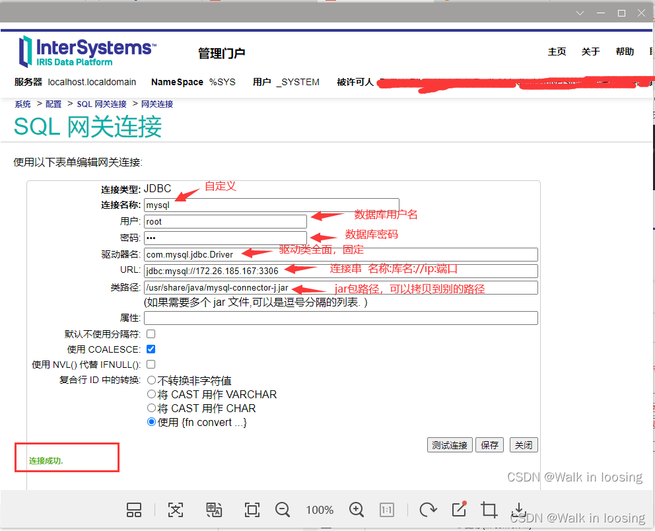This screenshot has width=655, height=531.
Task: Click the 100% zoom level control
Action: [x=320, y=510]
